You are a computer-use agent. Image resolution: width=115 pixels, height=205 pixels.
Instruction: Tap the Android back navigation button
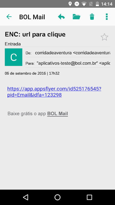point(26,197)
